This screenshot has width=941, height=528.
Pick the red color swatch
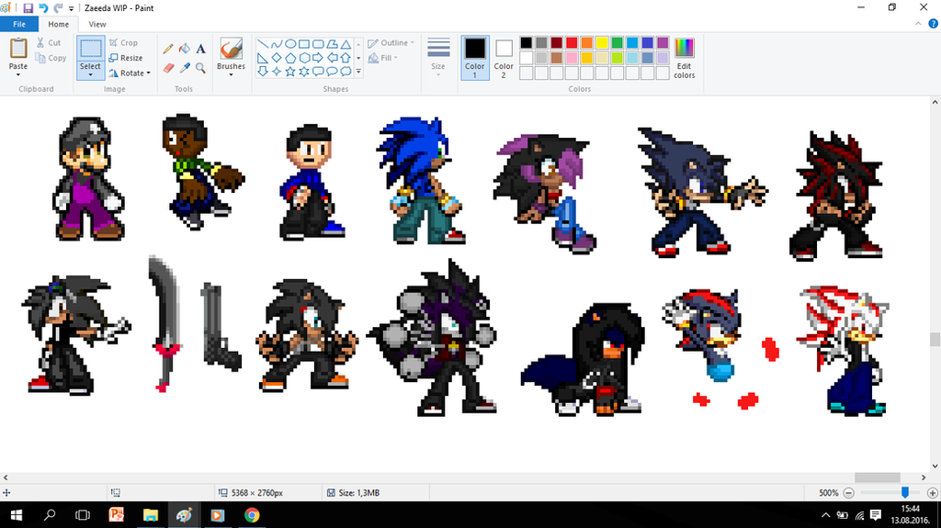572,42
